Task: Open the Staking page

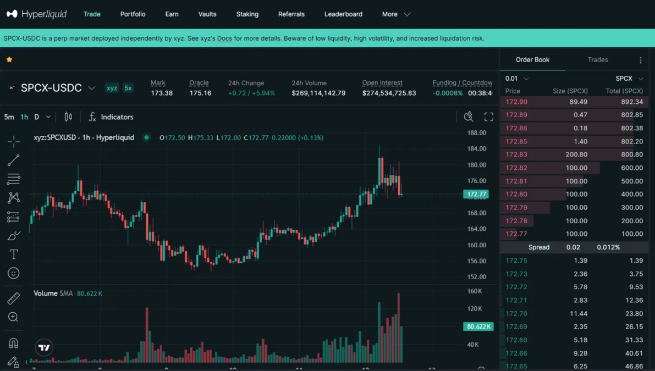Action: tap(247, 14)
